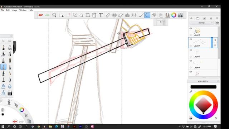Choose the Flood Fill bucket tool

click(x=94, y=15)
